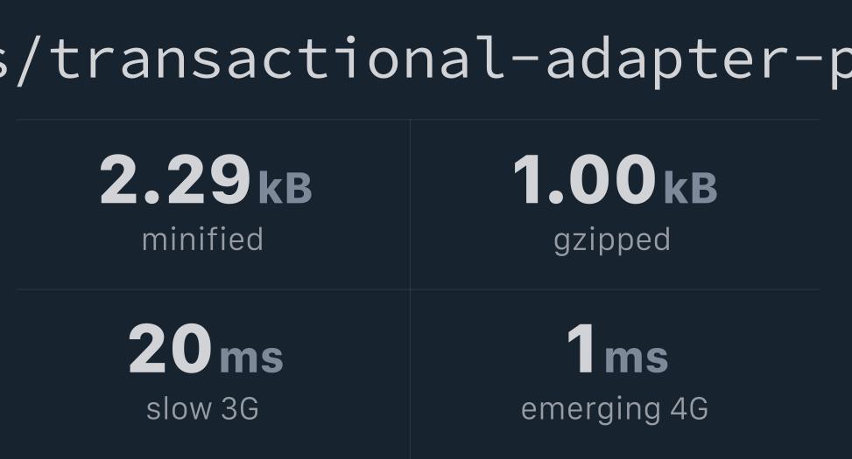Select the word 'transactional' in package name

[278, 58]
